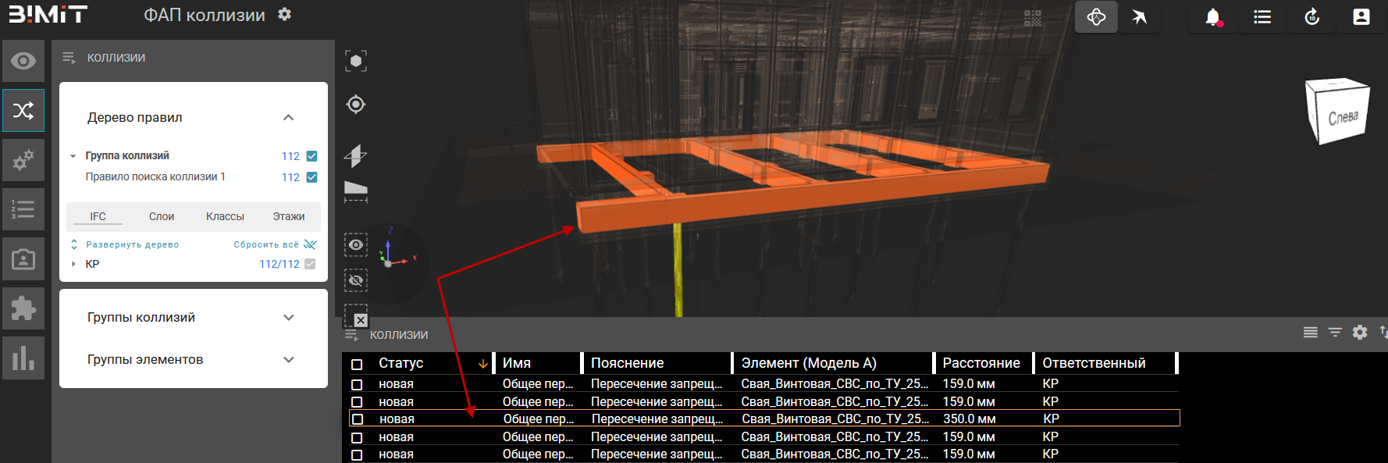Open the user profile icon

(x=1361, y=17)
